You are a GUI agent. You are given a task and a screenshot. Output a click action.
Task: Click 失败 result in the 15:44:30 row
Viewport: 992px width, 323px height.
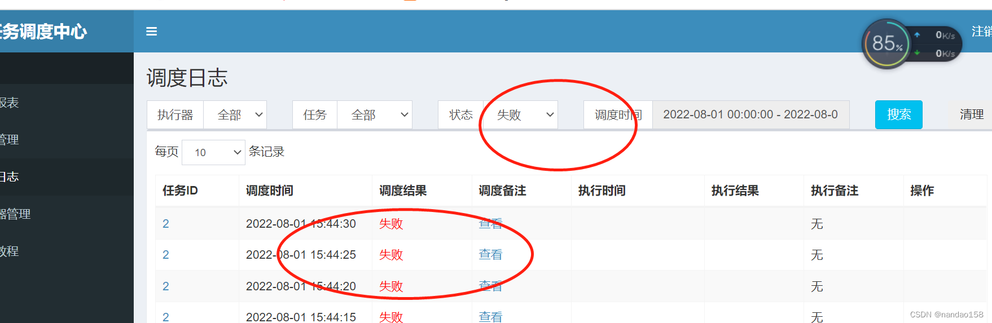(x=391, y=224)
